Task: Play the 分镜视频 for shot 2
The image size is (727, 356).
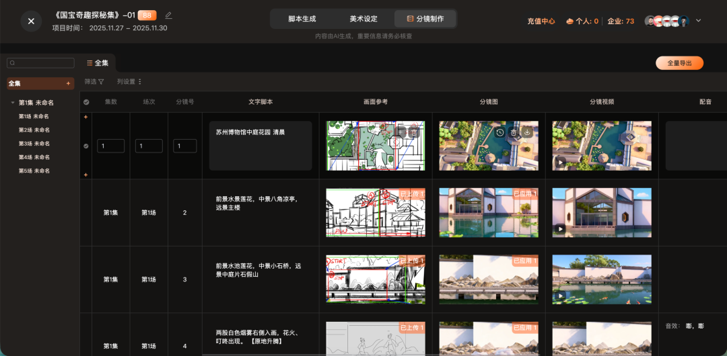Action: (560, 228)
